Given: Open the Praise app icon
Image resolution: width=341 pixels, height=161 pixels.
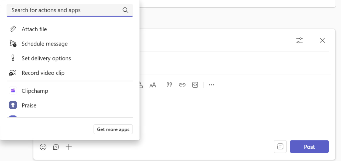Looking at the screenshot, I should [13, 105].
